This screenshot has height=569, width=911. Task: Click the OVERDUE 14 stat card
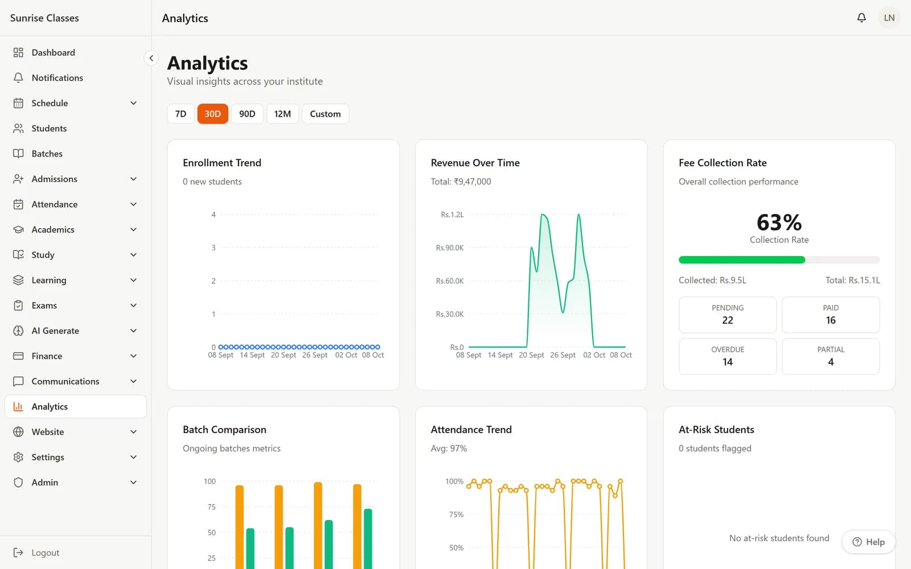(x=728, y=357)
